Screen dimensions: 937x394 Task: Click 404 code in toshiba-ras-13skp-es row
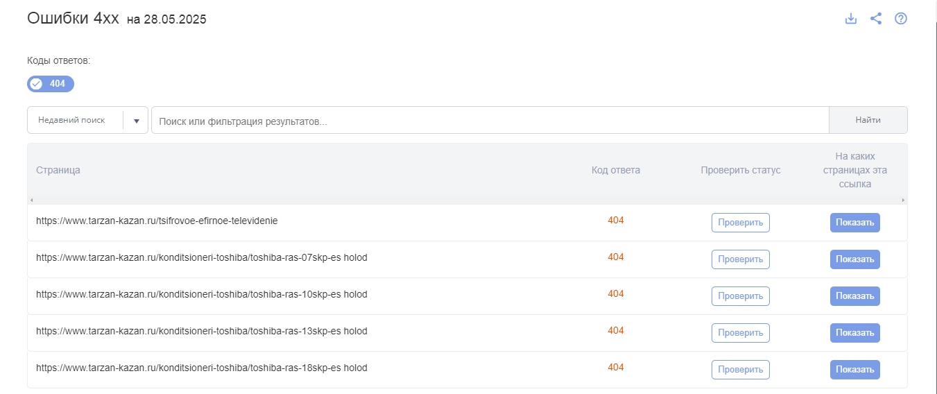point(616,331)
